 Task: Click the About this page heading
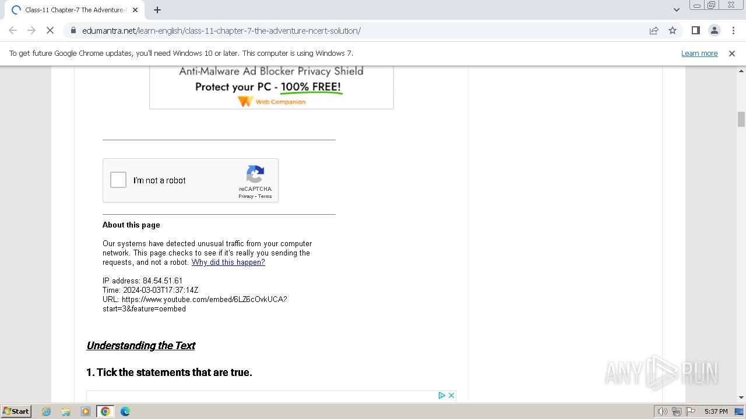(x=131, y=225)
